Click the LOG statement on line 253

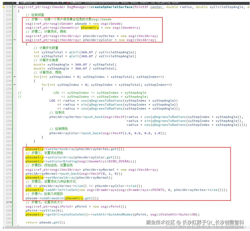tap(113, 101)
